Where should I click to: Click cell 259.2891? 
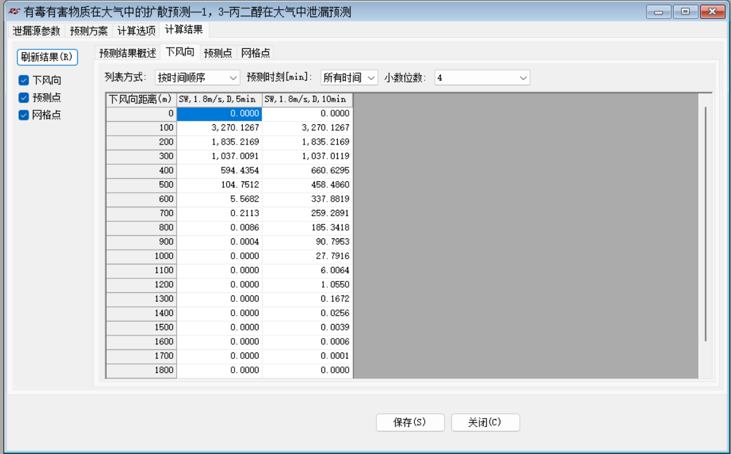click(307, 213)
